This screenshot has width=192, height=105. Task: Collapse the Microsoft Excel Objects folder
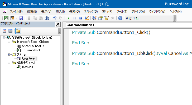tap(9, 42)
